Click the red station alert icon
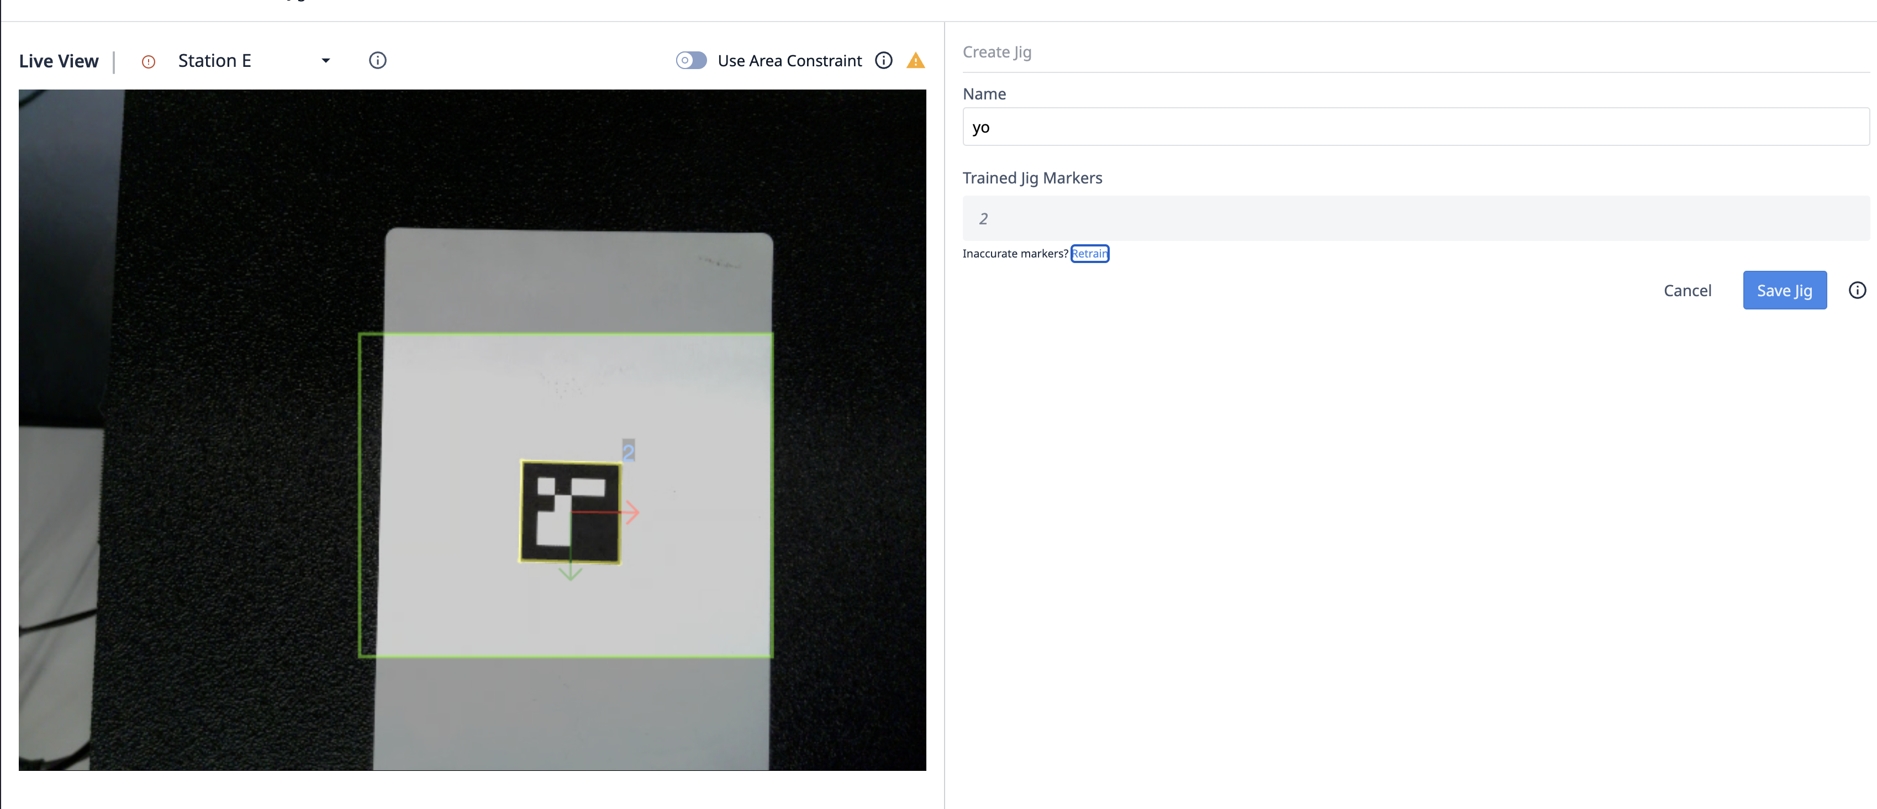1877x809 pixels. (x=149, y=62)
